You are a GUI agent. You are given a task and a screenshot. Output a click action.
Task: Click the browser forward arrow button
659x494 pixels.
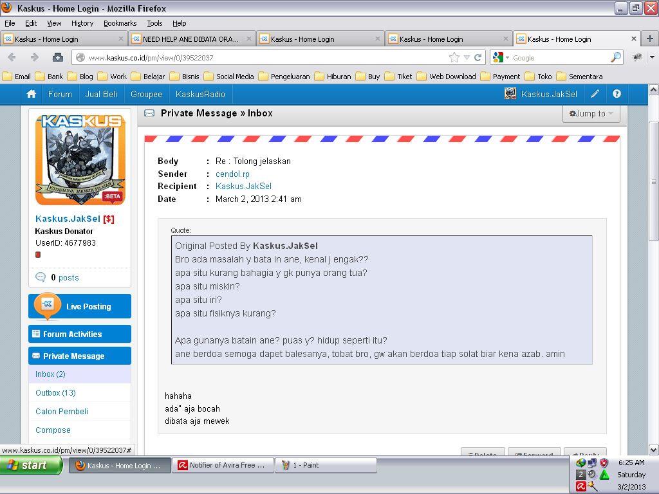coord(35,57)
